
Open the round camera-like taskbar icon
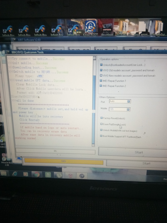pyautogui.click(x=82, y=176)
